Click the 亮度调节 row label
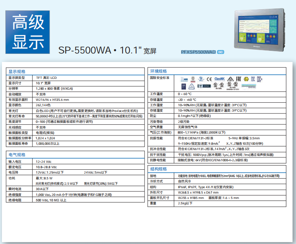Screen dimensions: 296x244 (x=15, y=122)
